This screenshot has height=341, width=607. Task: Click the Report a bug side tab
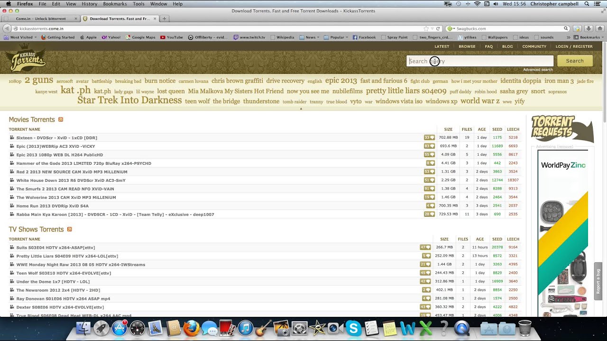point(598,281)
